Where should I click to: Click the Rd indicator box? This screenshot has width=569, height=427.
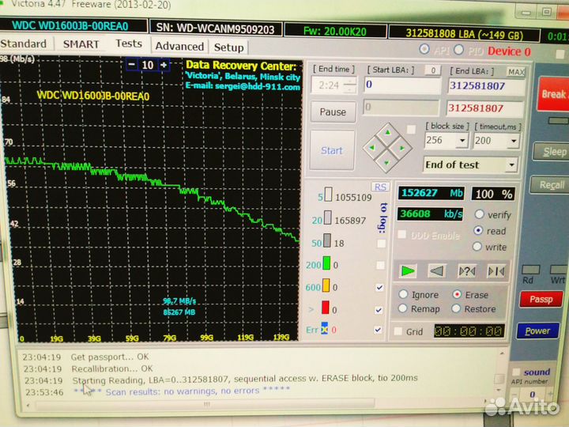530,270
